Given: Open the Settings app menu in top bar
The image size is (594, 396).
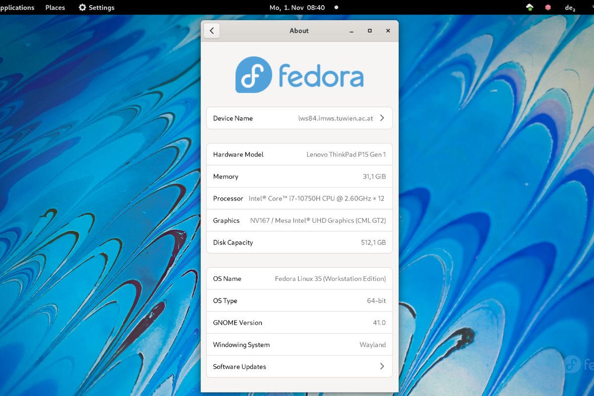Looking at the screenshot, I should pyautogui.click(x=97, y=7).
